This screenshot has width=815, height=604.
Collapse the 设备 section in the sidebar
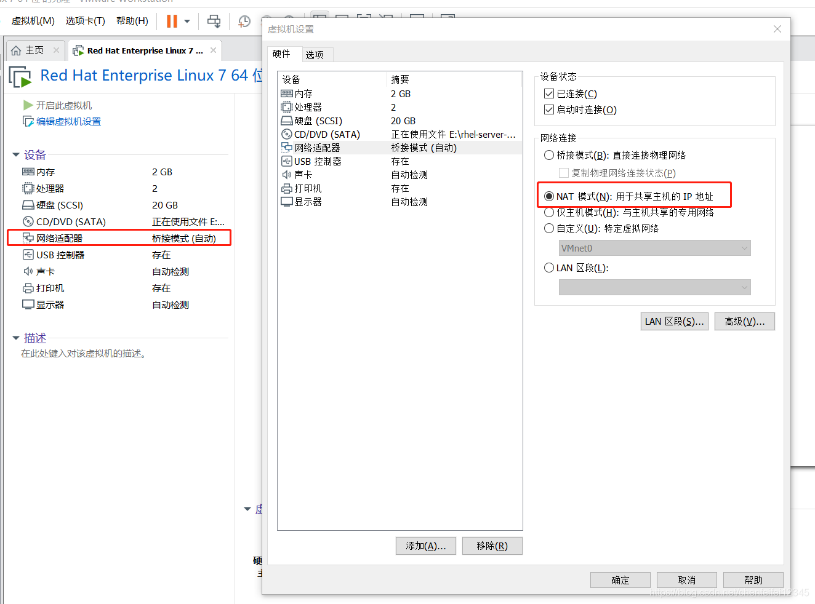pyautogui.click(x=15, y=154)
